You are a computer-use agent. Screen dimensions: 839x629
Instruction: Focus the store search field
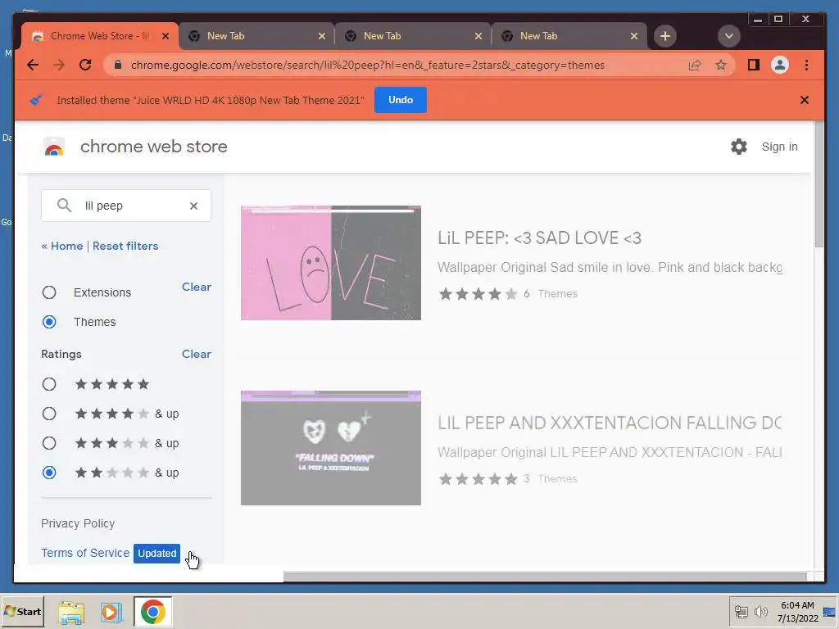(125, 206)
